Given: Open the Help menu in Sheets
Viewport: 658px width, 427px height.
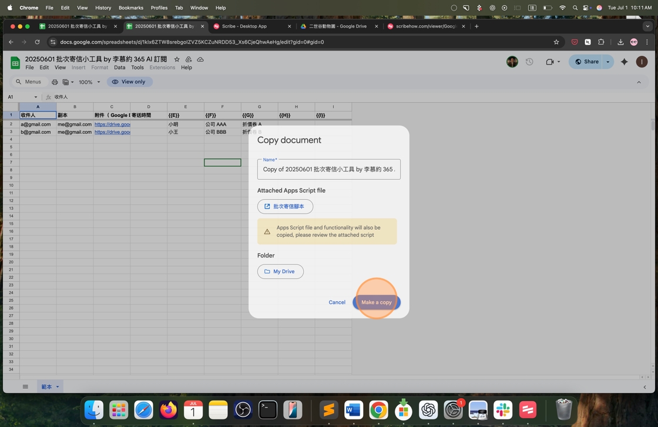Looking at the screenshot, I should 186,68.
